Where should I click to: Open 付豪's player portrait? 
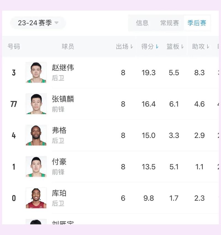pyautogui.click(x=36, y=166)
